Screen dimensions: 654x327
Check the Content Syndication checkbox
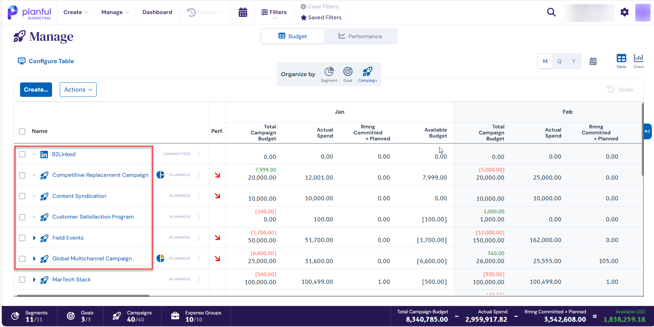pyautogui.click(x=22, y=196)
